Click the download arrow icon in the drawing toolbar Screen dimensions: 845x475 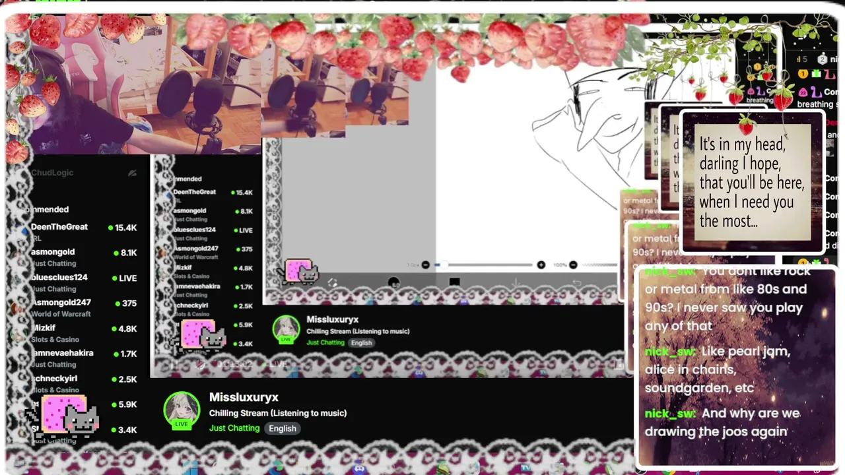point(516,283)
